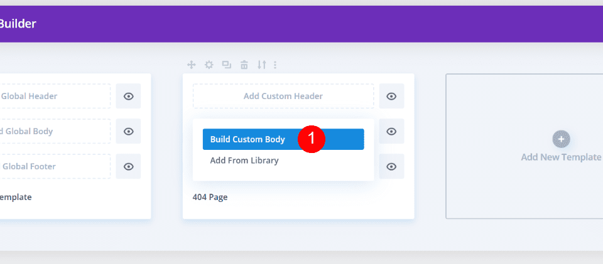Toggle footer visibility eye in 404 Page template
The width and height of the screenshot is (603, 264).
[x=391, y=167]
